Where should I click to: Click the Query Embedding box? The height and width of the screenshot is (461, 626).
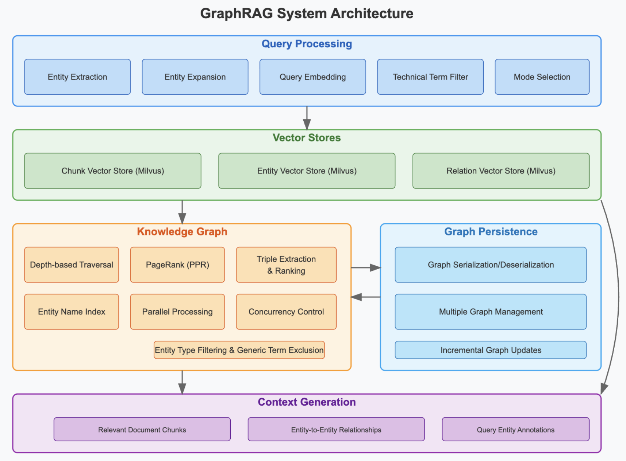click(312, 77)
